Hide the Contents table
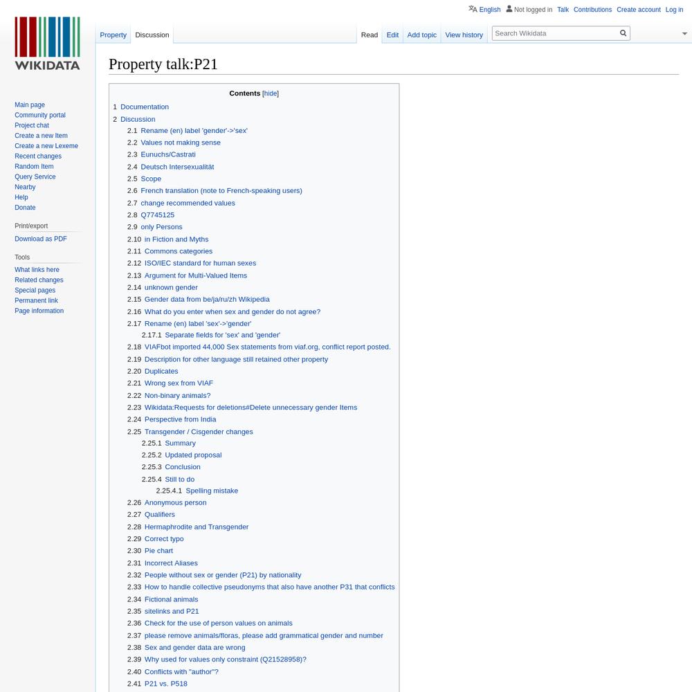 271,93
